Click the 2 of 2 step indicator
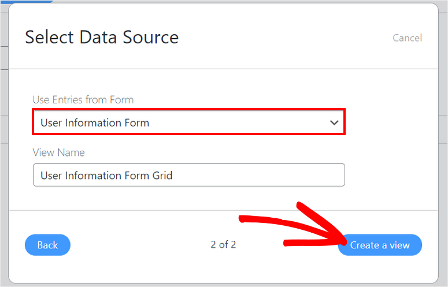This screenshot has height=287, width=448. click(223, 245)
